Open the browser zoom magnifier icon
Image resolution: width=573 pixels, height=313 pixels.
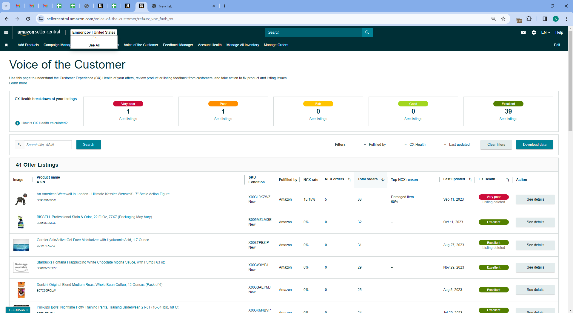[493, 19]
